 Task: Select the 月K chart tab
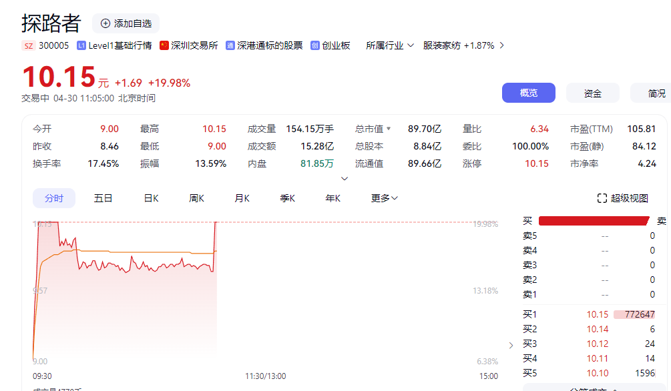click(x=242, y=198)
